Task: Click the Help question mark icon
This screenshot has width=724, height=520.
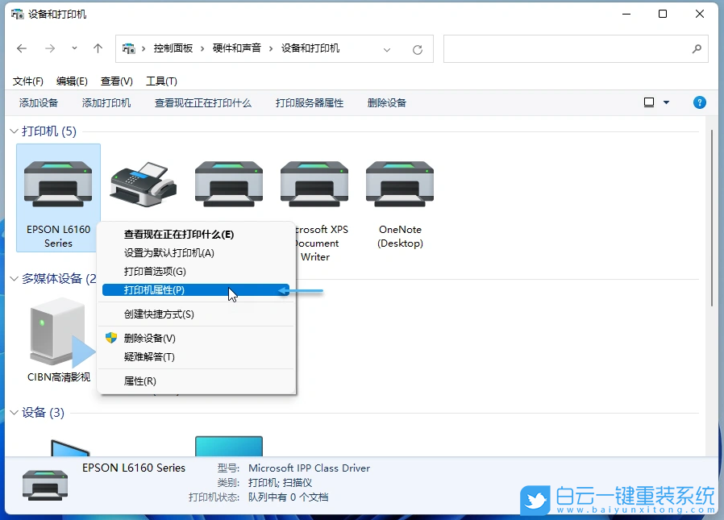Action: point(699,102)
